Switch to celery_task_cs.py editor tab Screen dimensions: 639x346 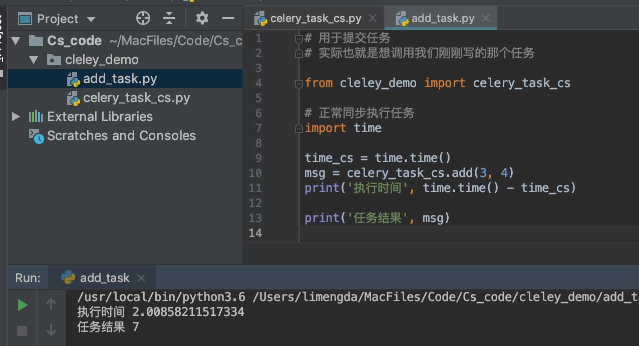[315, 18]
